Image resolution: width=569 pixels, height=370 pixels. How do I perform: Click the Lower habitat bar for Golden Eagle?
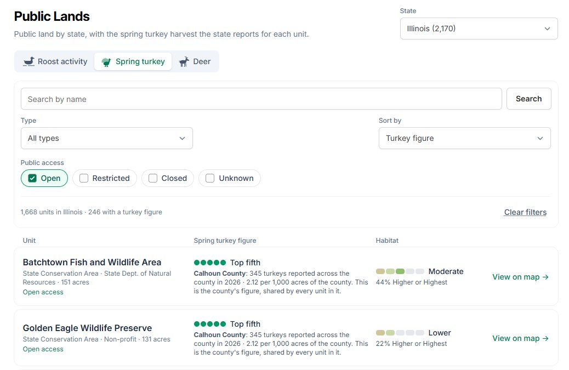click(400, 333)
